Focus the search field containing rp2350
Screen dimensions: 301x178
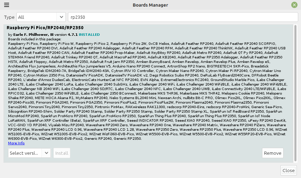tap(183, 17)
